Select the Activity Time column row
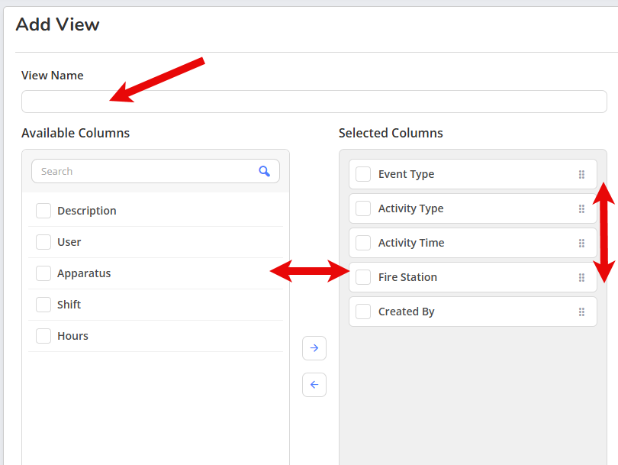 pyautogui.click(x=472, y=243)
